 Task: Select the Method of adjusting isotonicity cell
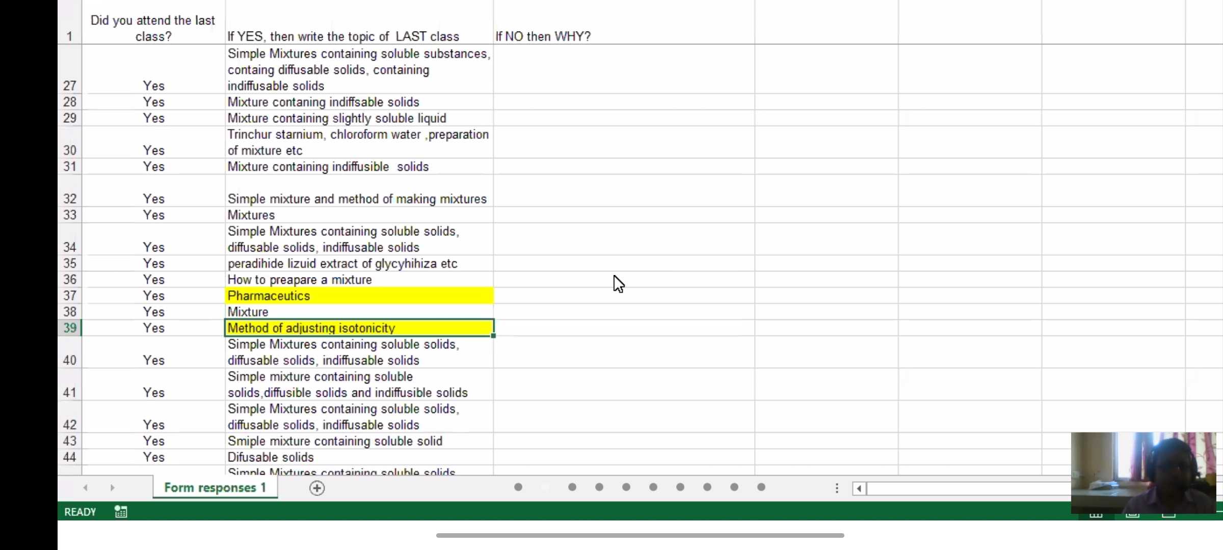[x=359, y=328]
